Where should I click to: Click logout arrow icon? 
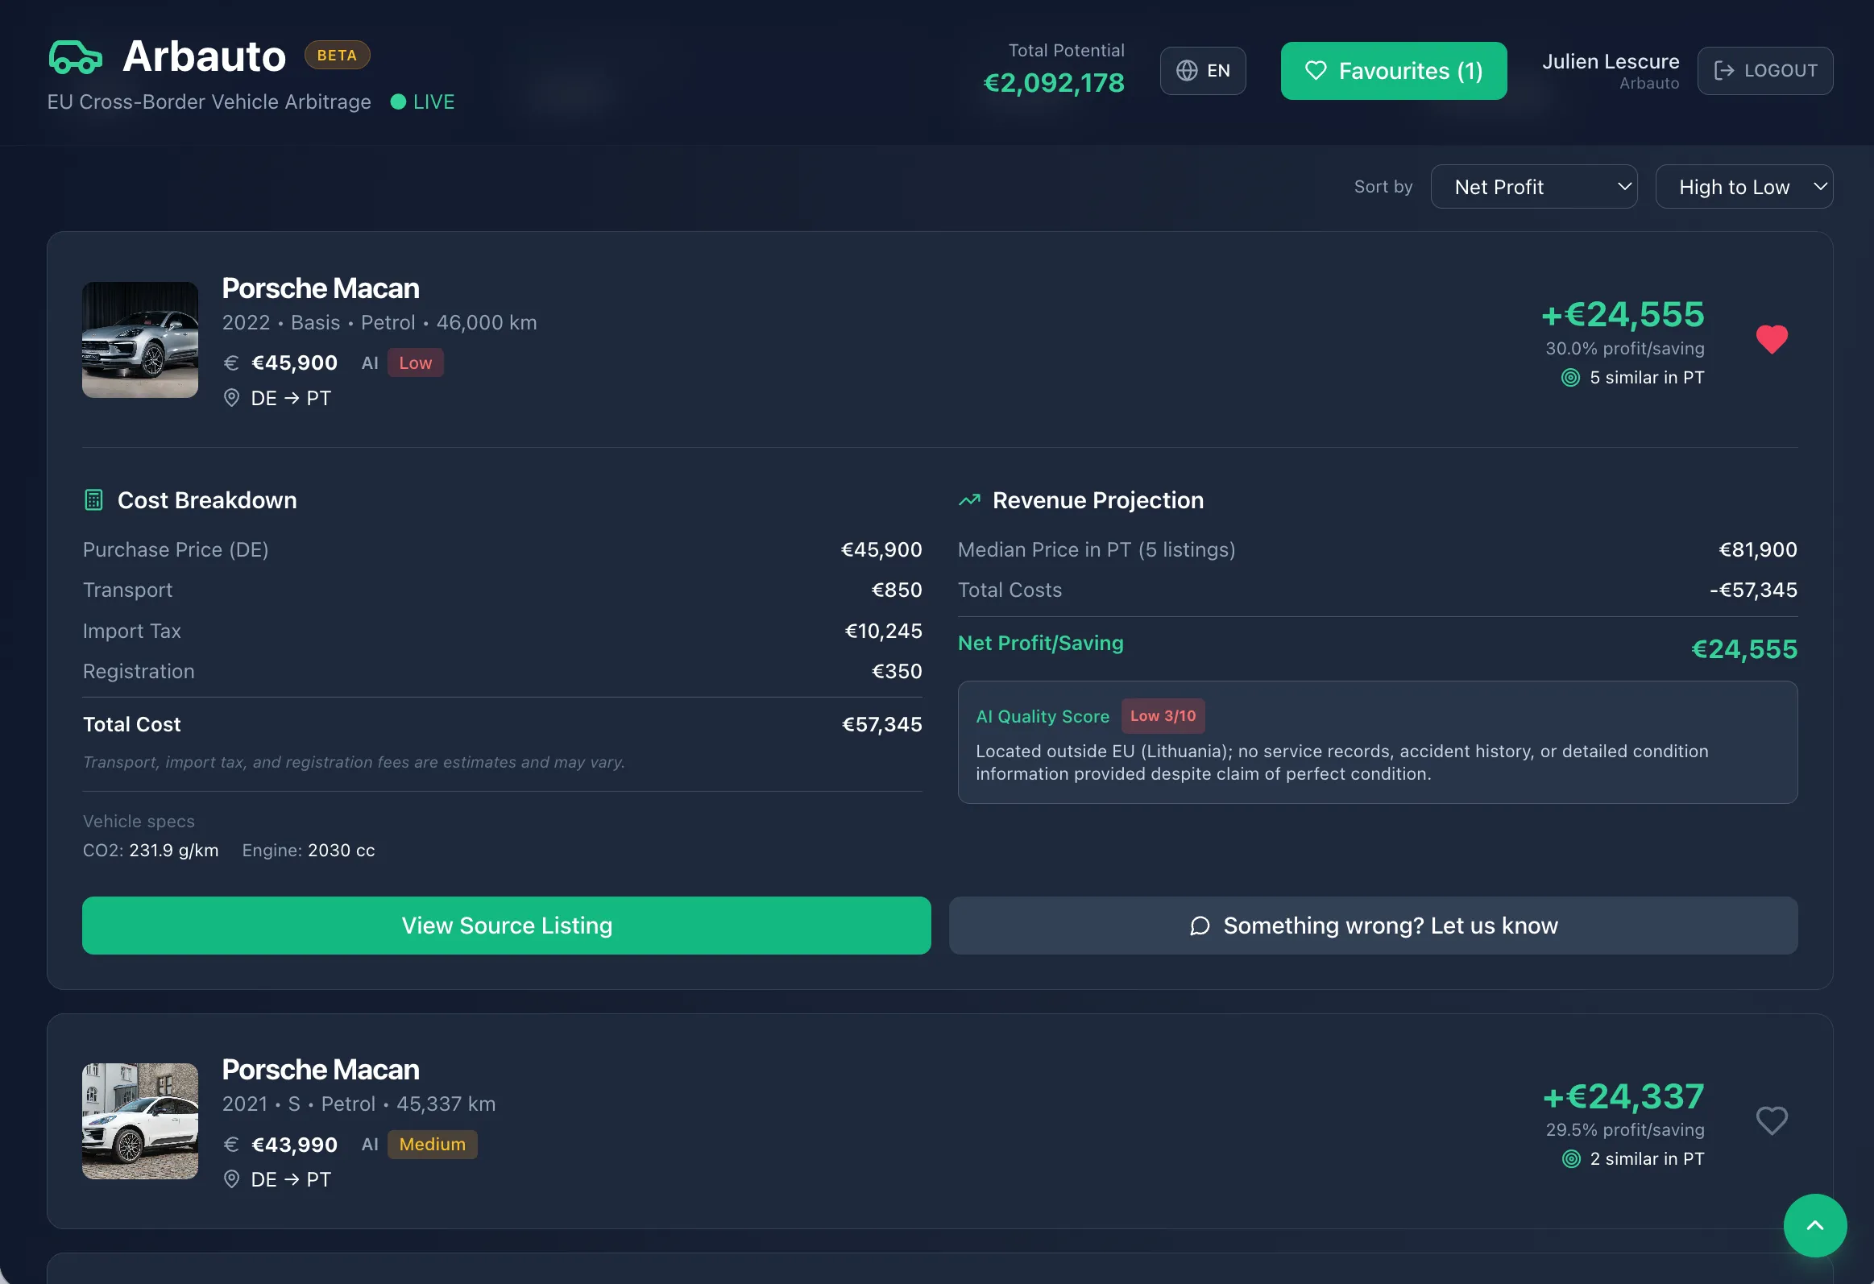1723,71
